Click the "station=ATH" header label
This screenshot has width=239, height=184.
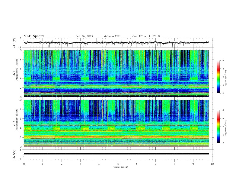112,36
